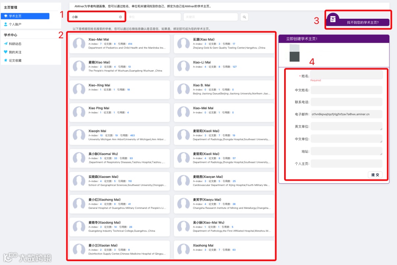Click the 联系电话 input field
397x265 pixels.
346,102
